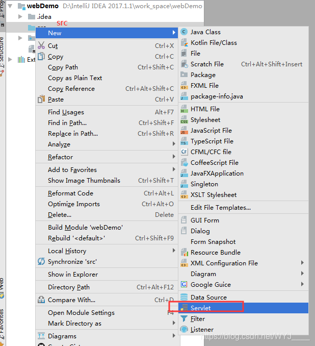The height and width of the screenshot is (346, 315).
Task: Collapse the webDemo project tree node
Action: (x=10, y=6)
